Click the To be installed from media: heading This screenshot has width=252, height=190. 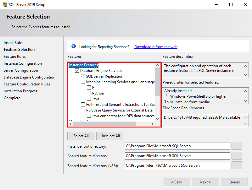pos(187,102)
